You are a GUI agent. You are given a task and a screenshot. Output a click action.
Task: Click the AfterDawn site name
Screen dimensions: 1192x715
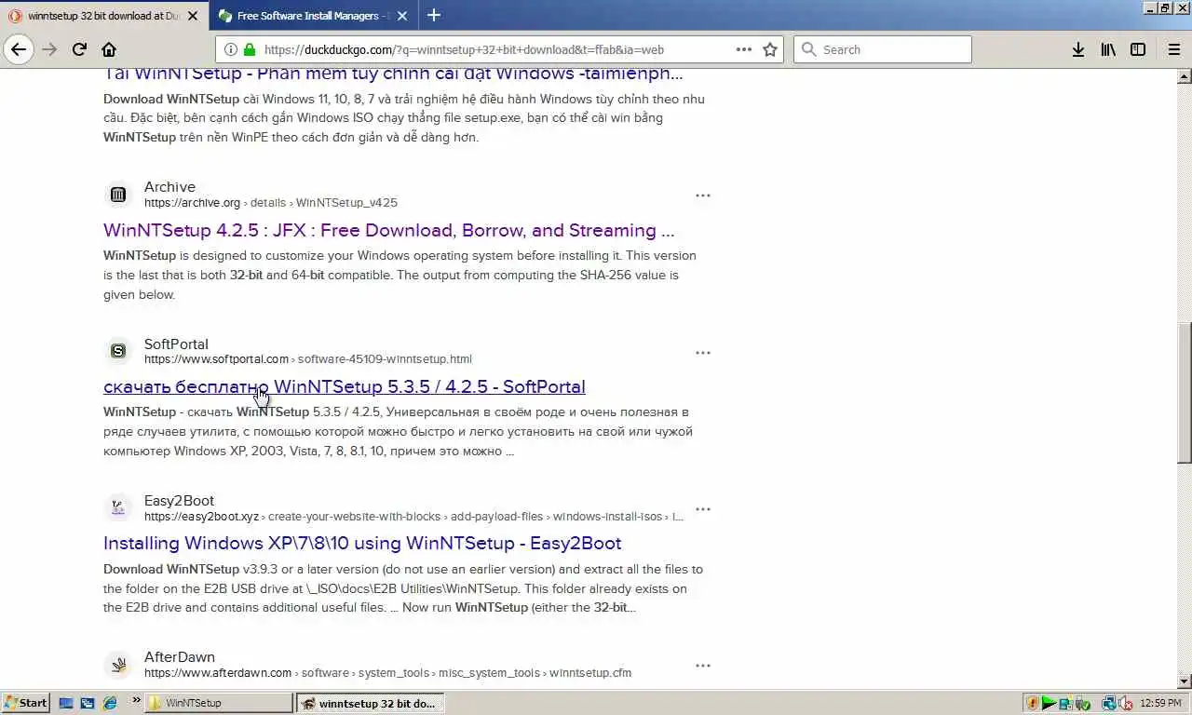point(180,656)
